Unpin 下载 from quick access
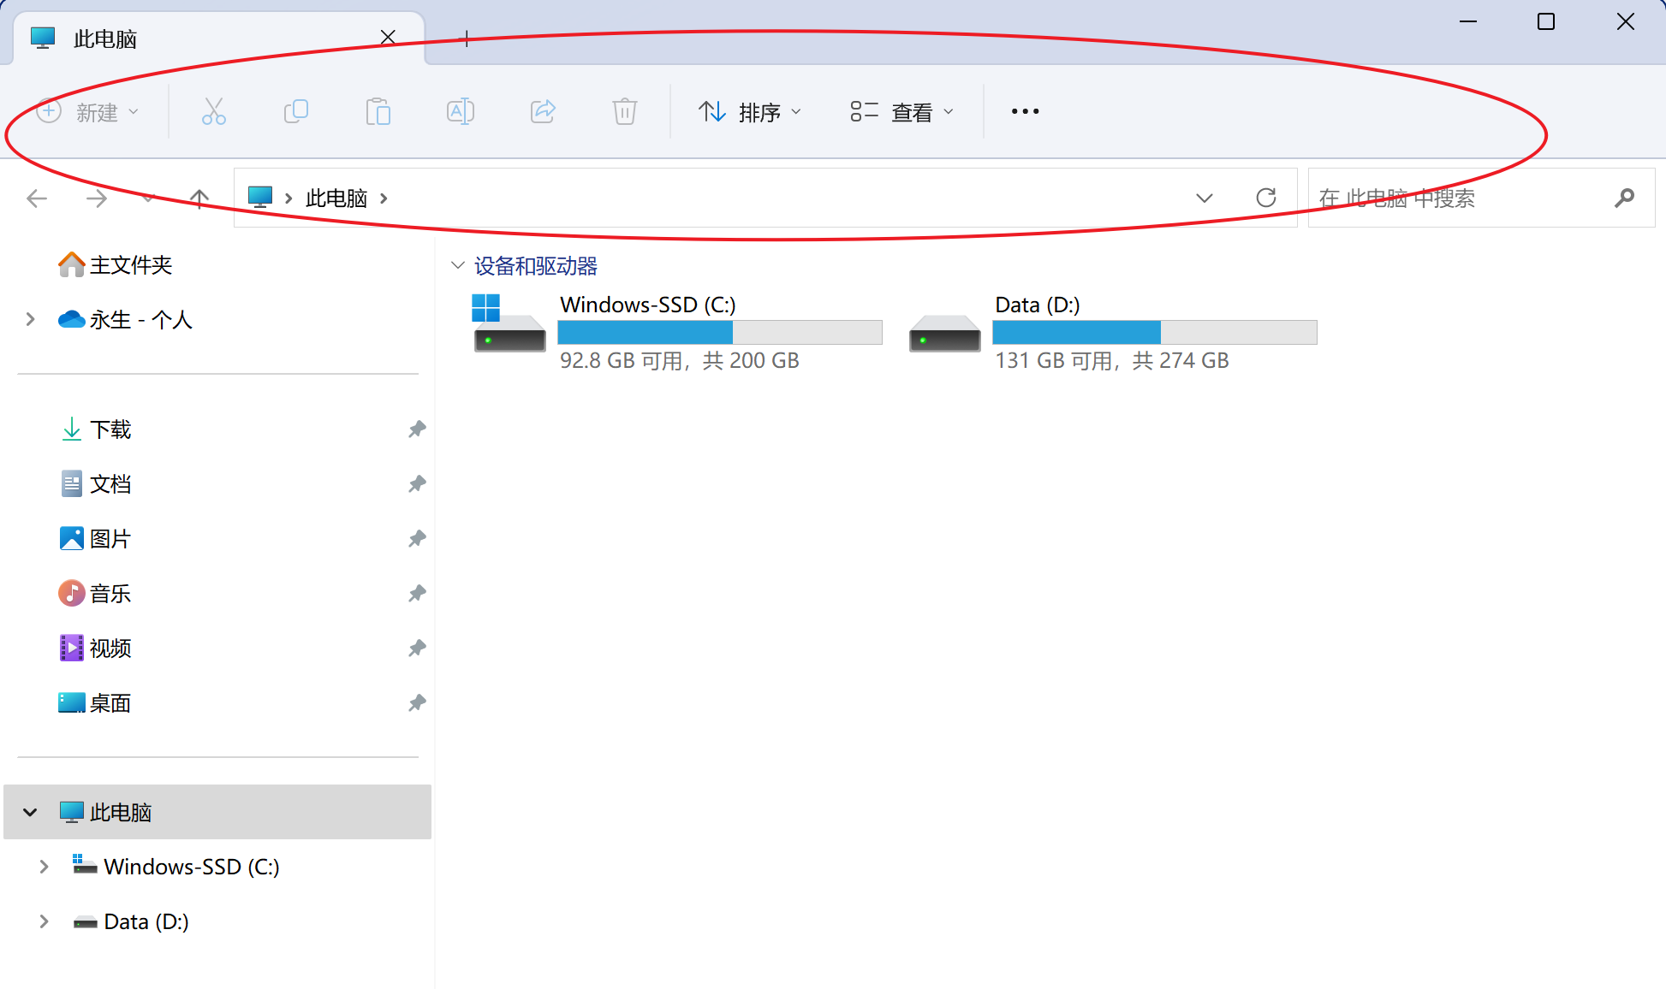Screen dimensions: 1666x989 (417, 429)
